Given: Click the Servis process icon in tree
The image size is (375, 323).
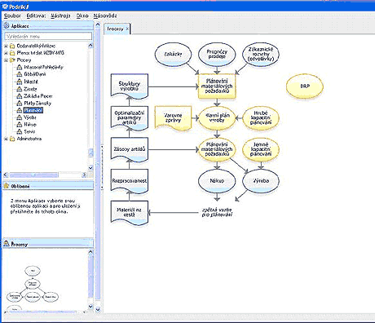Looking at the screenshot, I should (19, 131).
